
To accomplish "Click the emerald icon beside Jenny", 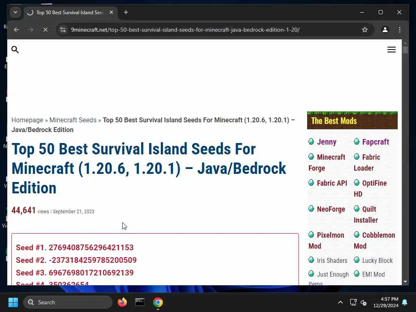I will (x=311, y=141).
